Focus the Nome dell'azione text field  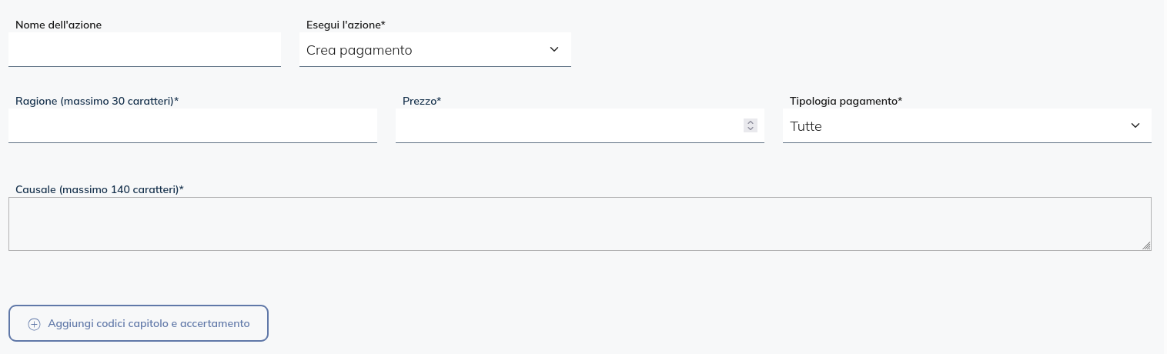145,50
